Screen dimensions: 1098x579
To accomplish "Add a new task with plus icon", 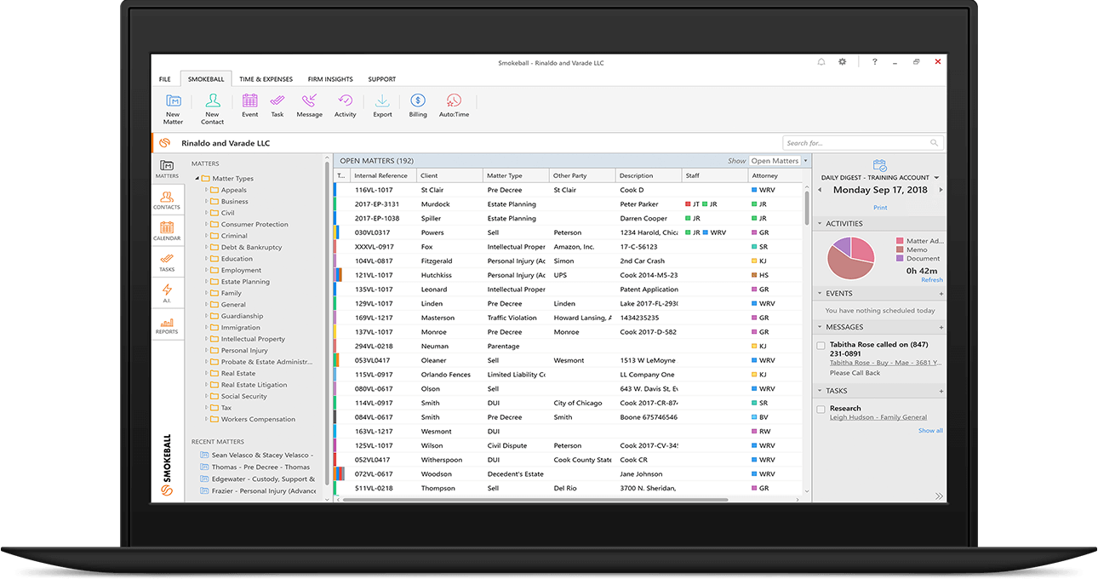I will click(941, 392).
